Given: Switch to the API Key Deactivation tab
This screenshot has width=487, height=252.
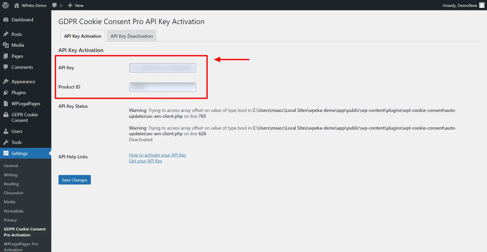Looking at the screenshot, I should tap(131, 36).
